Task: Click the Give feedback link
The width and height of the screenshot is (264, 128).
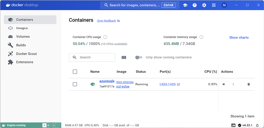Action: coord(106,21)
